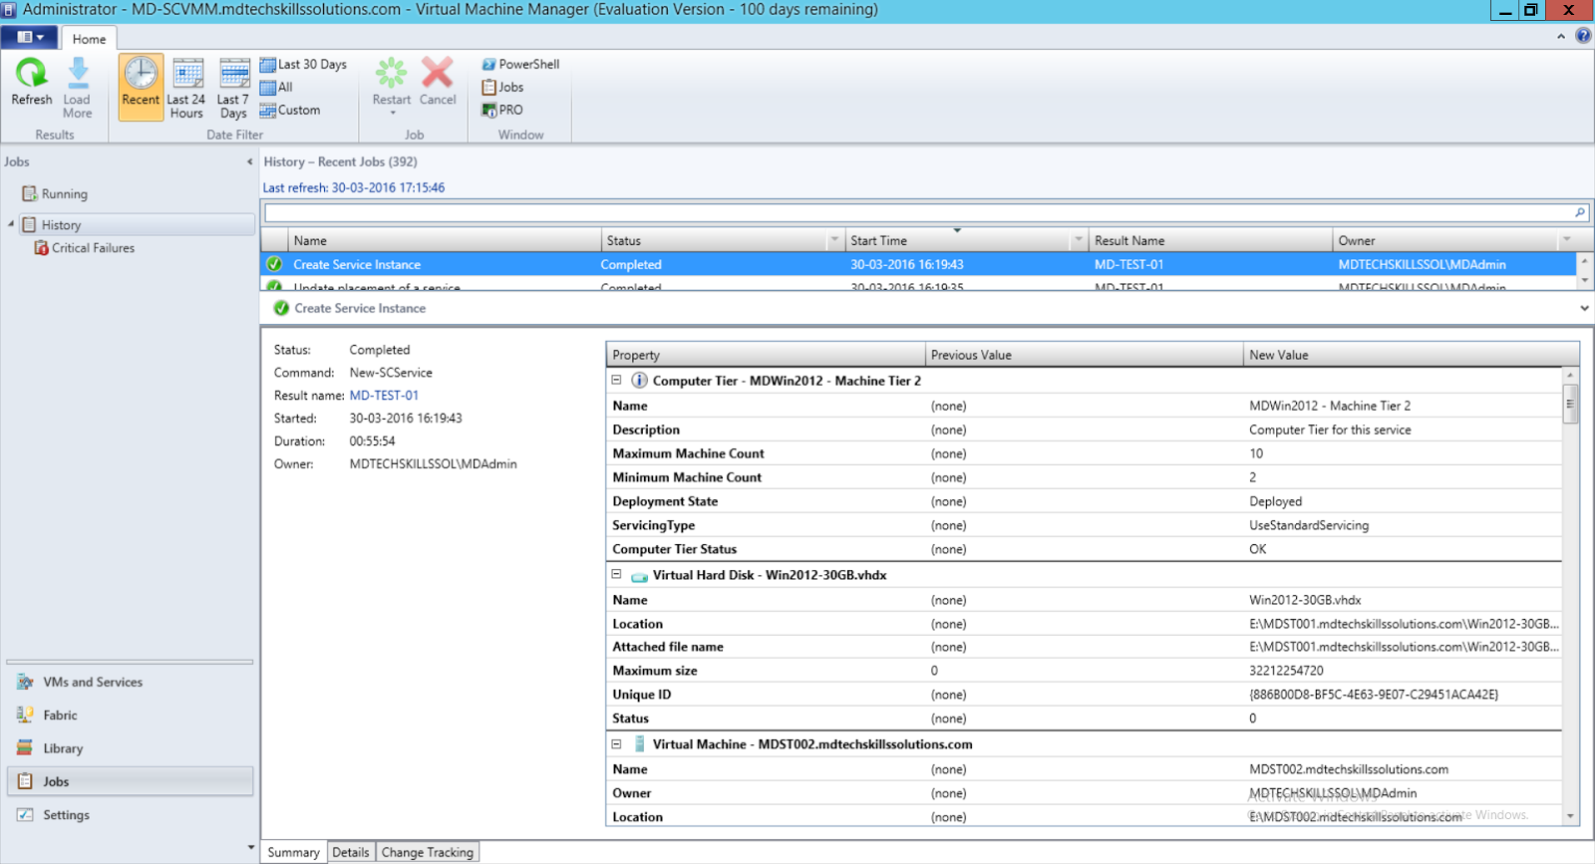Image resolution: width=1595 pixels, height=864 pixels.
Task: Collapse the ribbon with the arrow
Action: (x=1561, y=37)
